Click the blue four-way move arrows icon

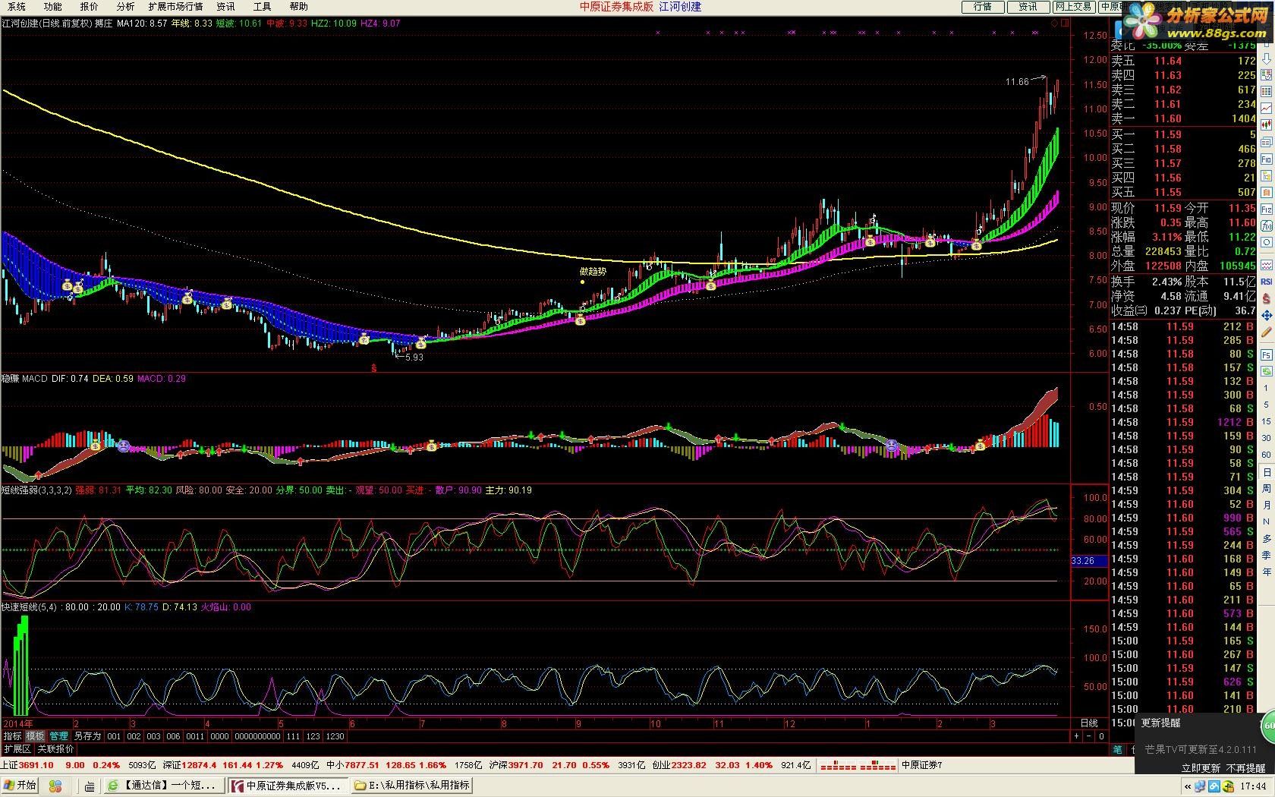(1266, 315)
